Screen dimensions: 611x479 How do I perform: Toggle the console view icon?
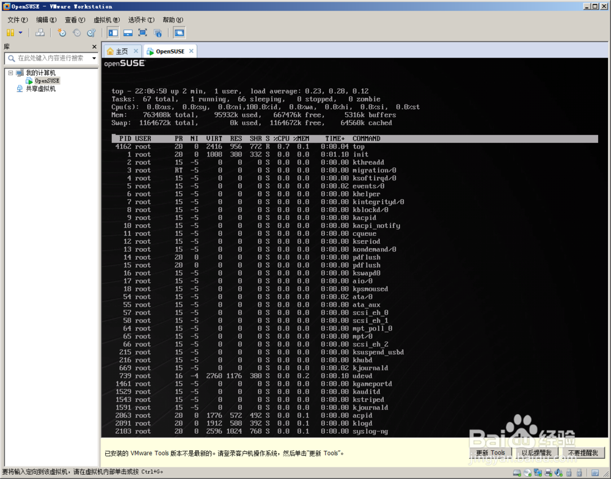pyautogui.click(x=179, y=33)
